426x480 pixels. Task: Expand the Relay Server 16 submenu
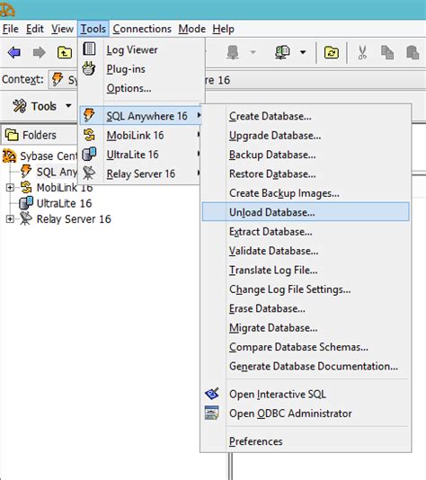pyautogui.click(x=199, y=173)
